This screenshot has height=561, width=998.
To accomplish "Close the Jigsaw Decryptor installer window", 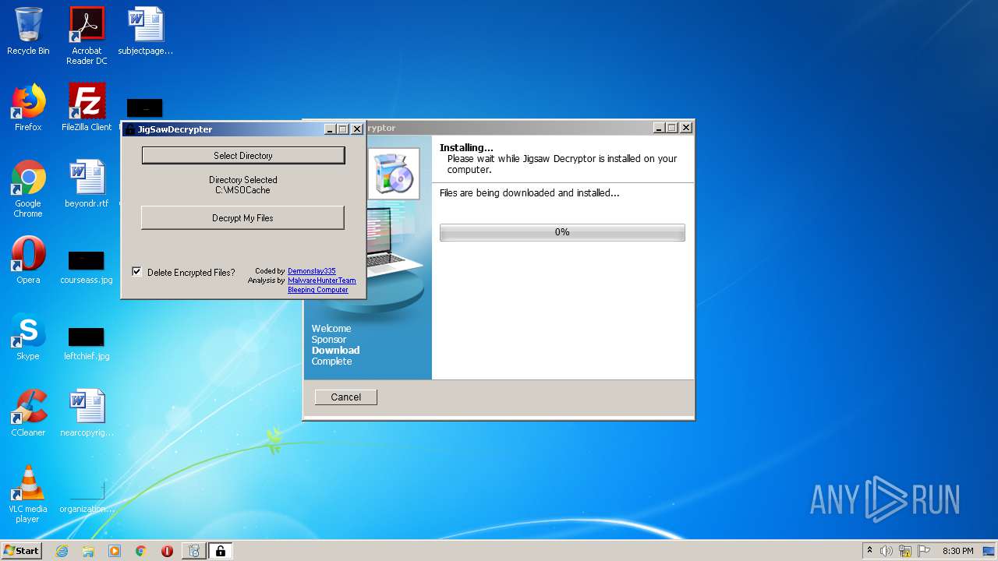I will tap(686, 128).
